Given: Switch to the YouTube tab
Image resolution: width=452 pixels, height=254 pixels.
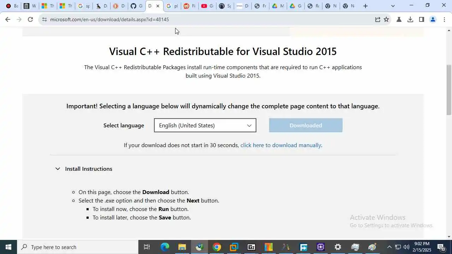Looking at the screenshot, I should pyautogui.click(x=207, y=6).
